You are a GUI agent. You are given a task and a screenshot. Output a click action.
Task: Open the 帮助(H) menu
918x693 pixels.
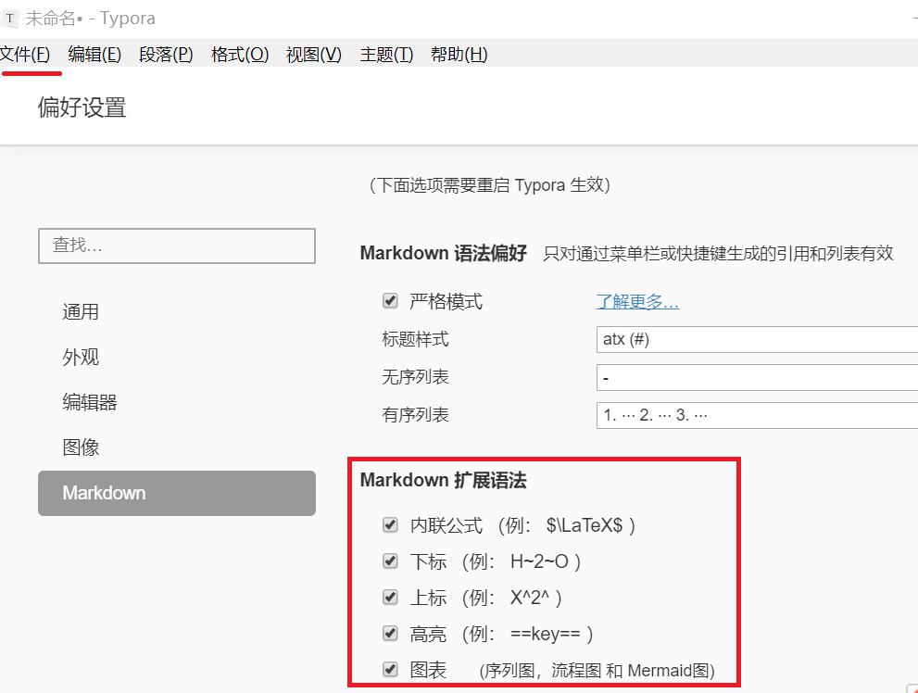[x=459, y=55]
